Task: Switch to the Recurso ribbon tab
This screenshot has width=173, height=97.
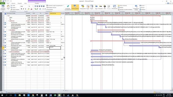Action: point(13,3)
